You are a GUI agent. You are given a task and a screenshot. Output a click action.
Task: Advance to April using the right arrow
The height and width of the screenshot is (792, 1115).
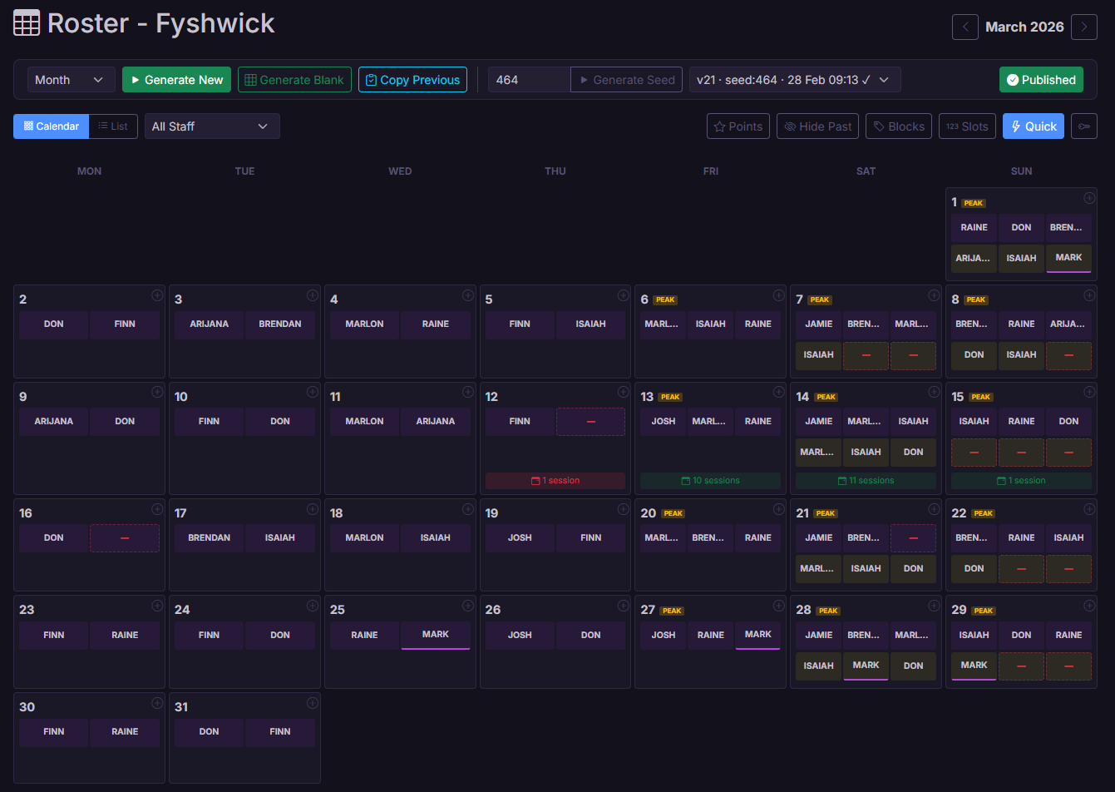click(x=1084, y=27)
